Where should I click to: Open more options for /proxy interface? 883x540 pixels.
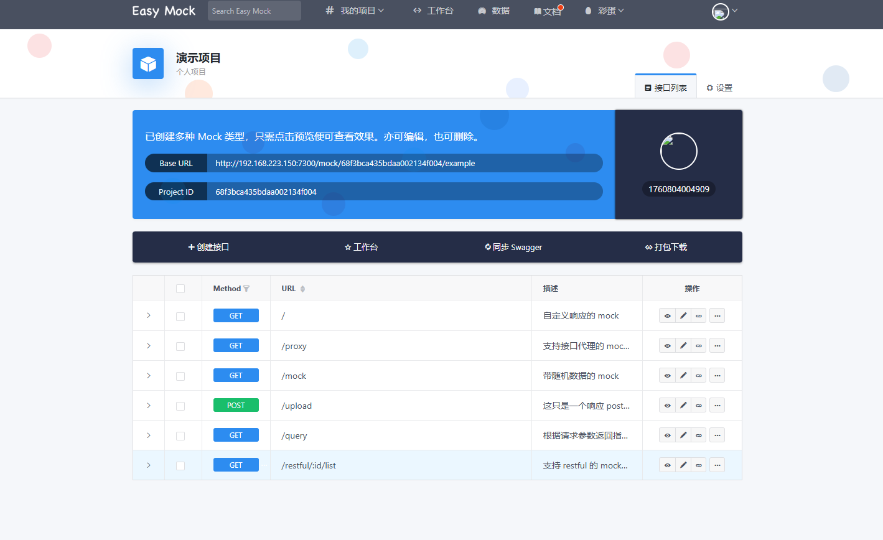717,346
